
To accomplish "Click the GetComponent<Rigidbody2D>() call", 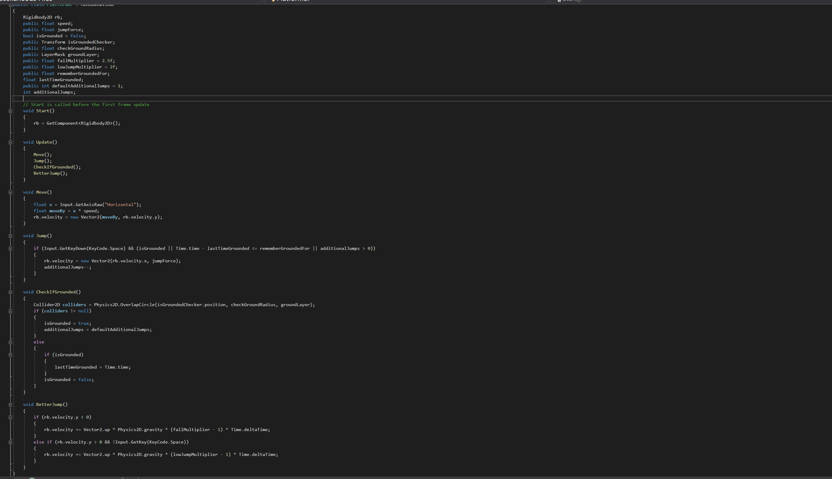I will [x=83, y=123].
